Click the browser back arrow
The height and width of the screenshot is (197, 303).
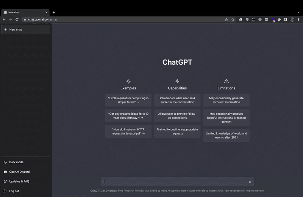[x=4, y=19]
